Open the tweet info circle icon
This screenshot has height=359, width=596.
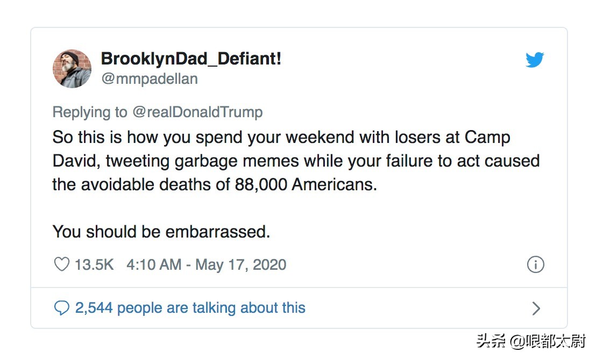pyautogui.click(x=535, y=264)
